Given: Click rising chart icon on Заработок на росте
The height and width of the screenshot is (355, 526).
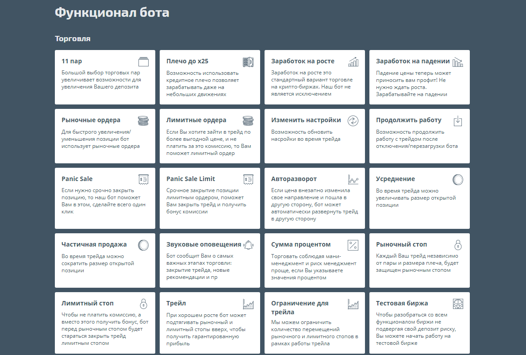Looking at the screenshot, I should click(353, 62).
